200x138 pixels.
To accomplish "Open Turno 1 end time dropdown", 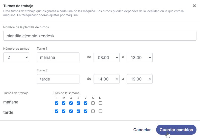I will click(x=139, y=57).
